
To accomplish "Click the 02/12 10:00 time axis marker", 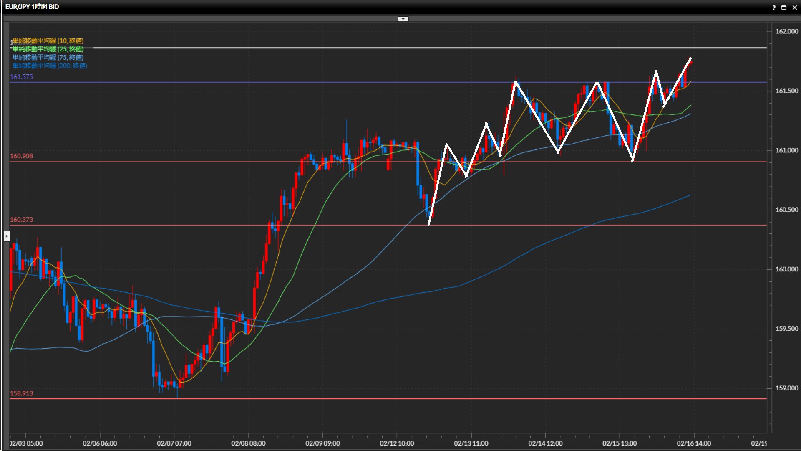I will point(397,443).
